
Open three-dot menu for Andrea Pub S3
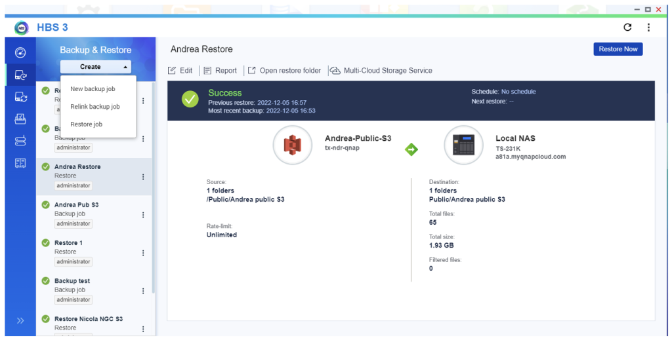click(x=143, y=215)
